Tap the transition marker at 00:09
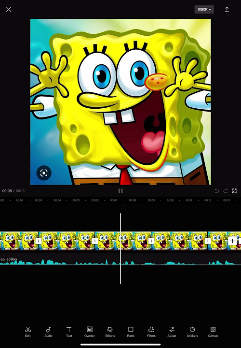The width and height of the screenshot is (241, 348). [x=151, y=241]
